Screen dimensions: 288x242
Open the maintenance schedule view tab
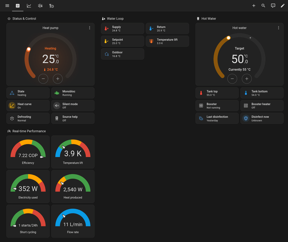click(x=51, y=6)
